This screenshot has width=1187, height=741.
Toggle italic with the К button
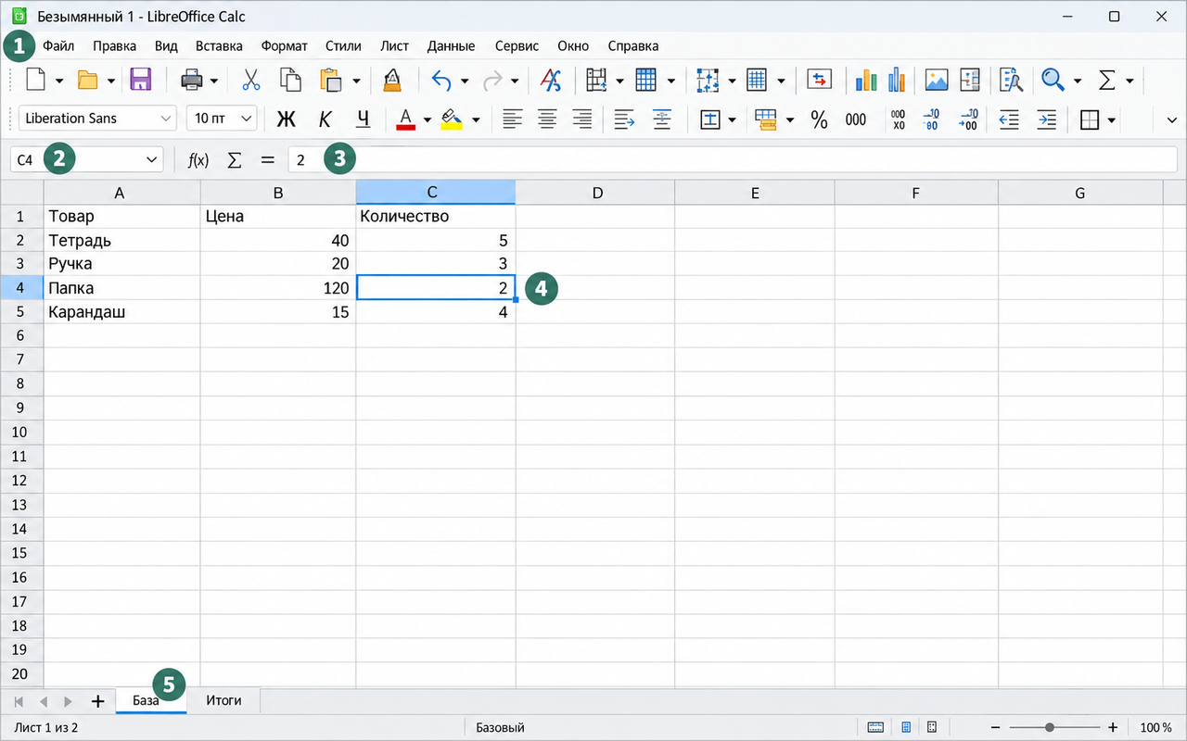(x=325, y=119)
